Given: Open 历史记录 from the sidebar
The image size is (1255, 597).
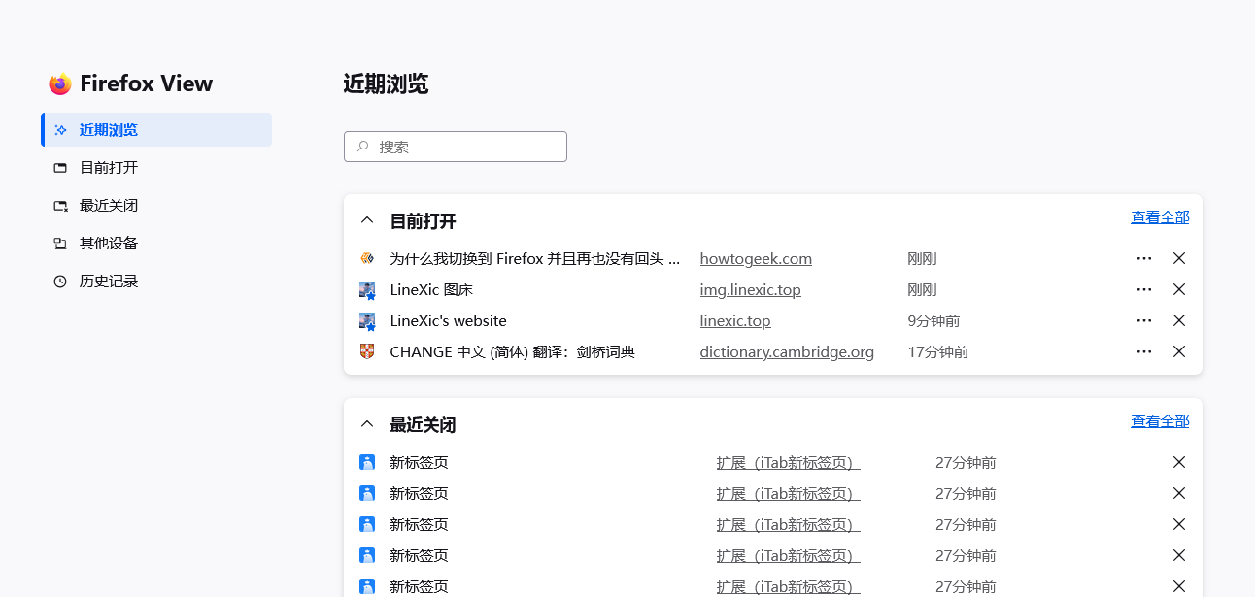Looking at the screenshot, I should click(x=108, y=282).
